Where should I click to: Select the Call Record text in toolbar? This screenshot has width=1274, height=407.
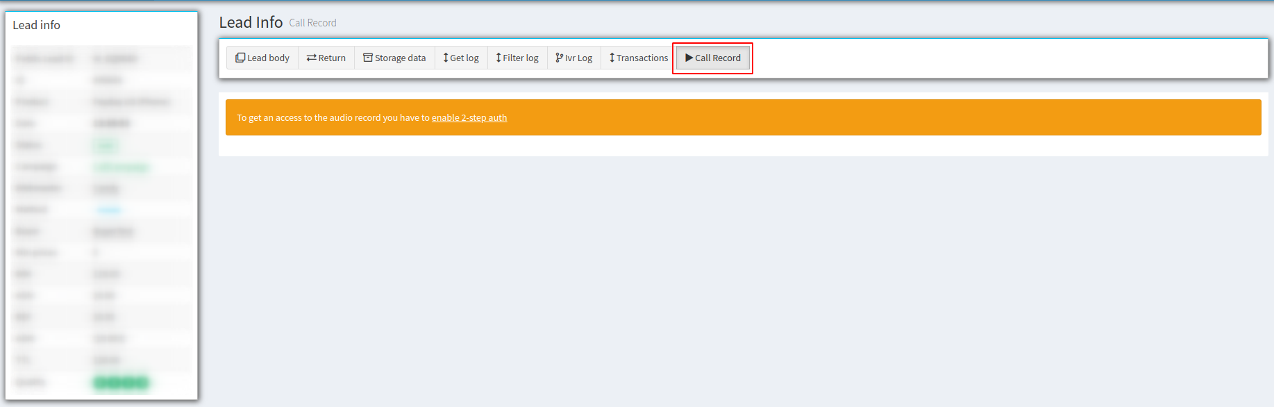point(718,58)
